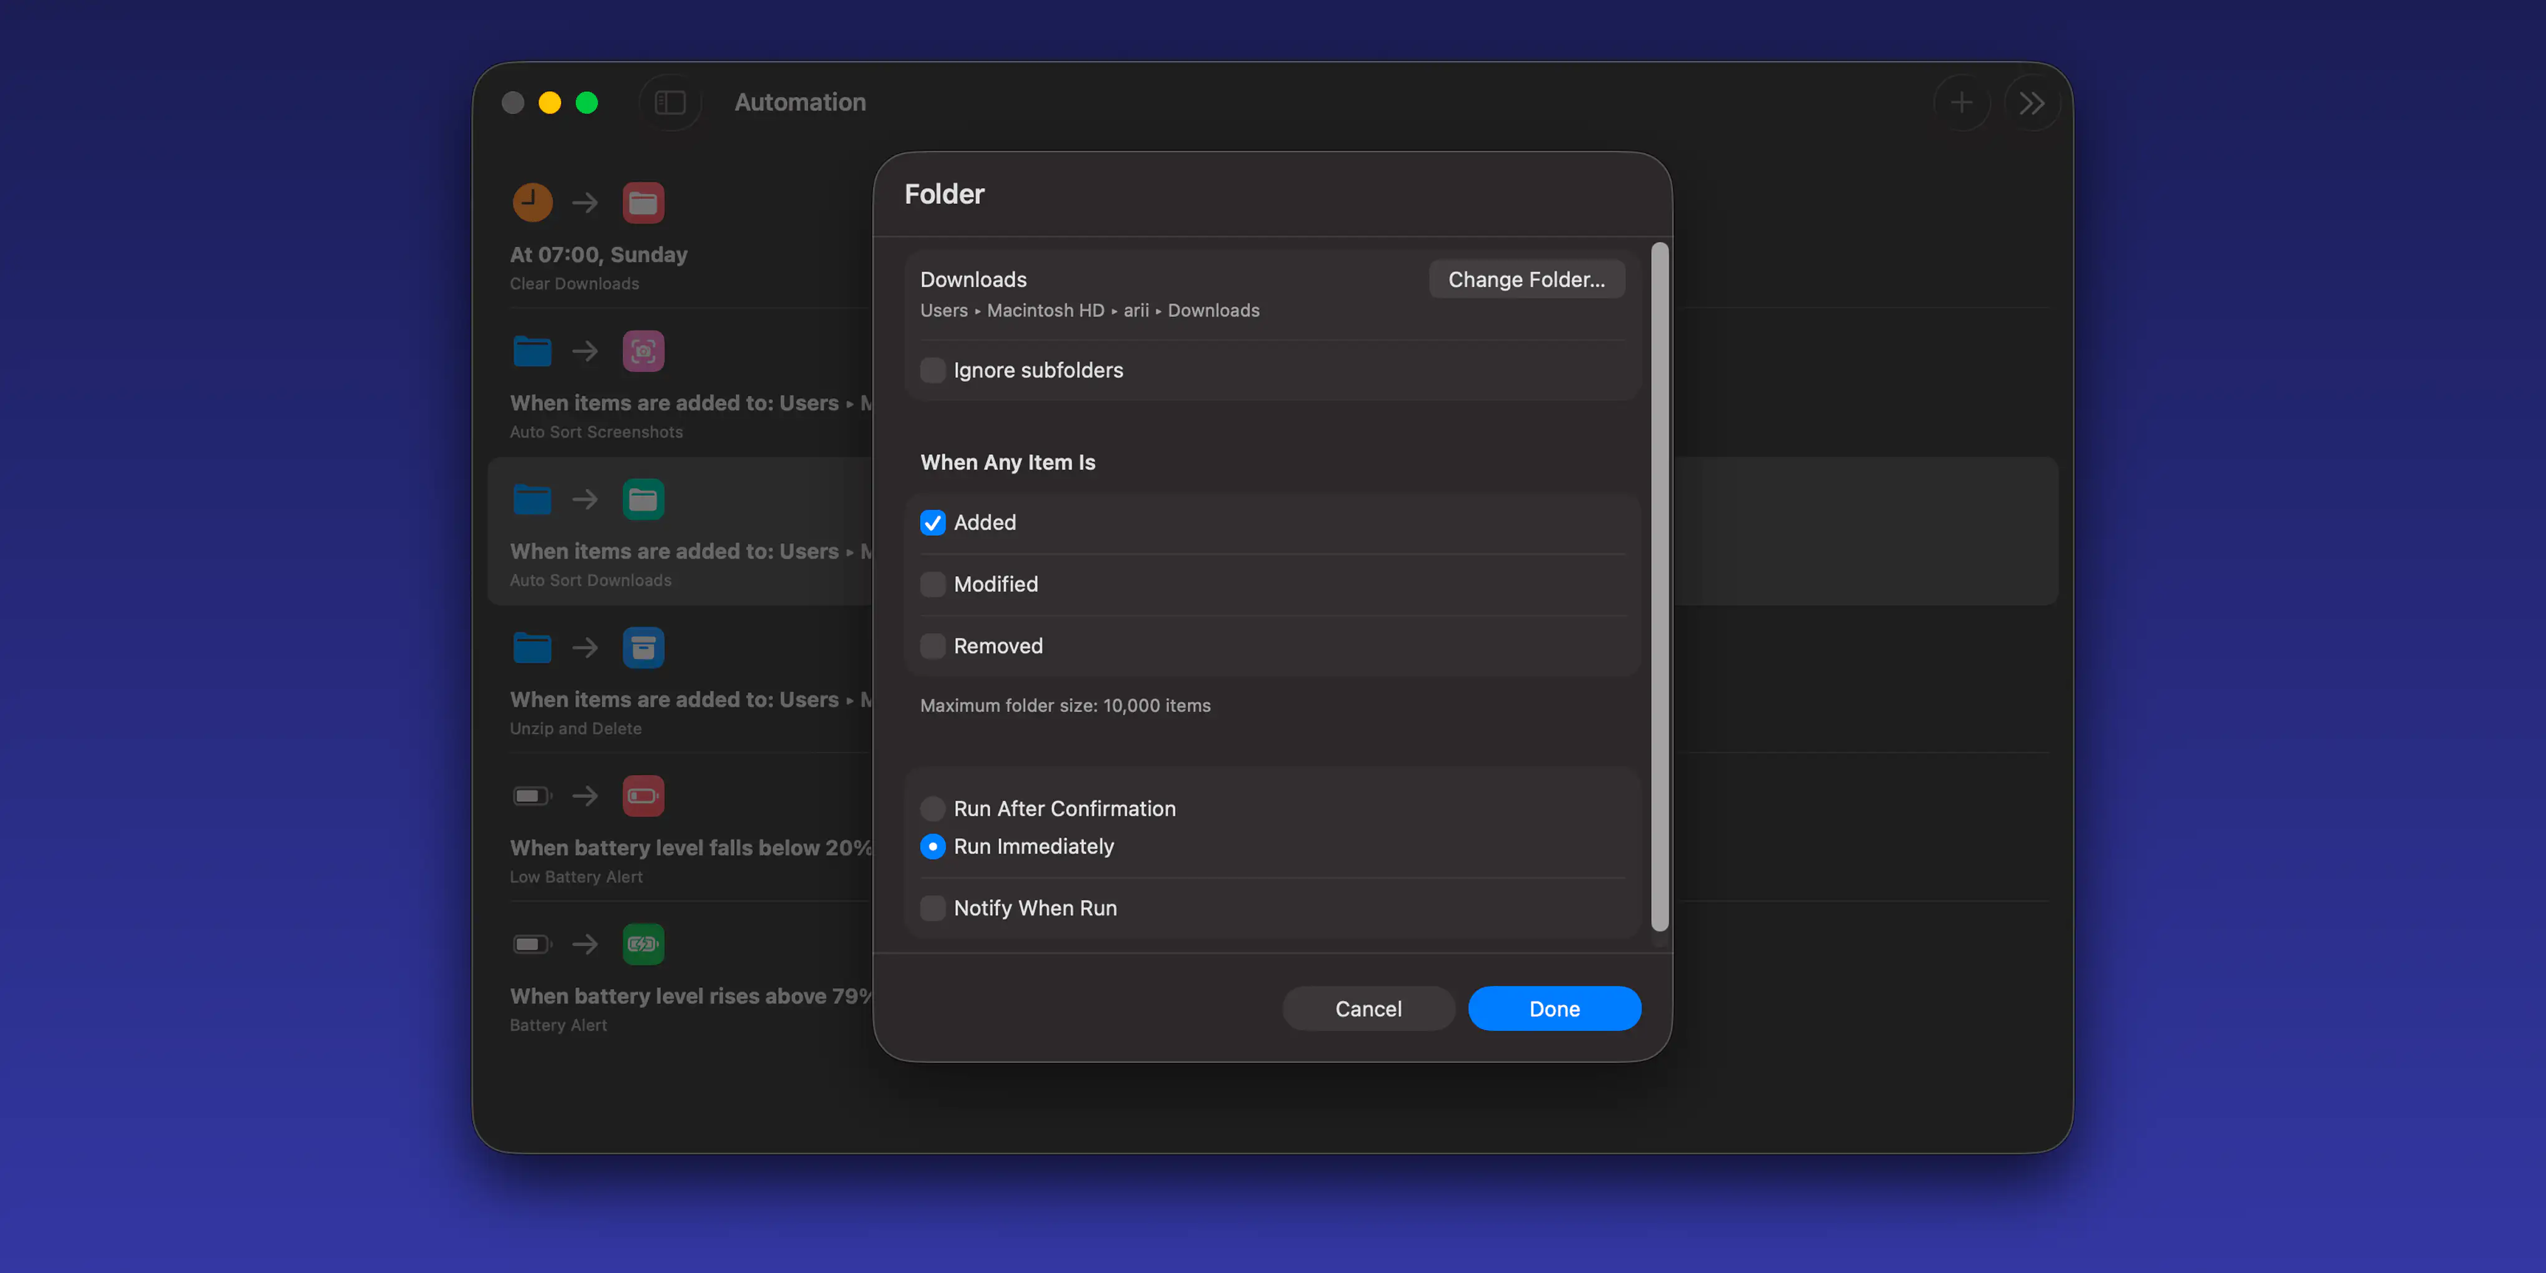Click the Automation window title
Image resolution: width=2546 pixels, height=1273 pixels.
pos(799,102)
